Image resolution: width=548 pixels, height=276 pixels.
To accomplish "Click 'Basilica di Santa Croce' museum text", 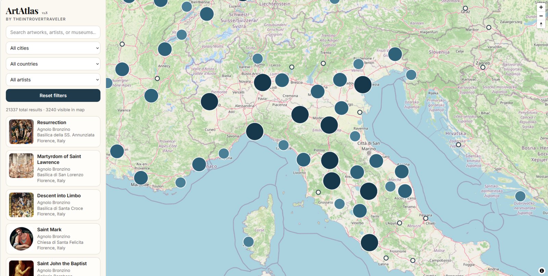I will coord(60,208).
